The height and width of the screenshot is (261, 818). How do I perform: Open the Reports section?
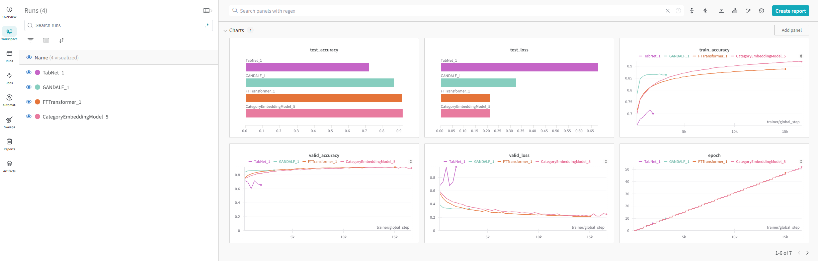pyautogui.click(x=9, y=144)
